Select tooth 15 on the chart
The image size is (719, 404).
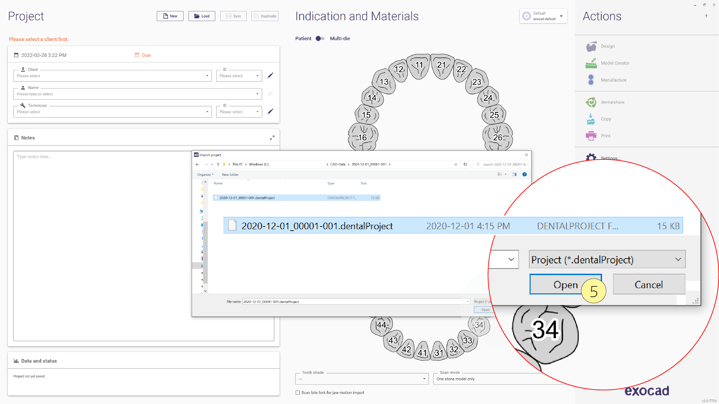(x=366, y=115)
